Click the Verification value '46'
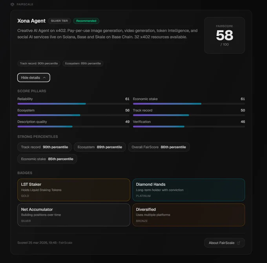Screen dimensions: 267x263 click(x=243, y=122)
